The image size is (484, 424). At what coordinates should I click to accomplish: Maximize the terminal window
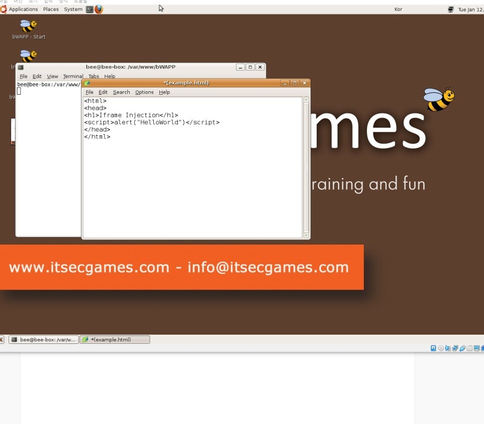pos(251,67)
